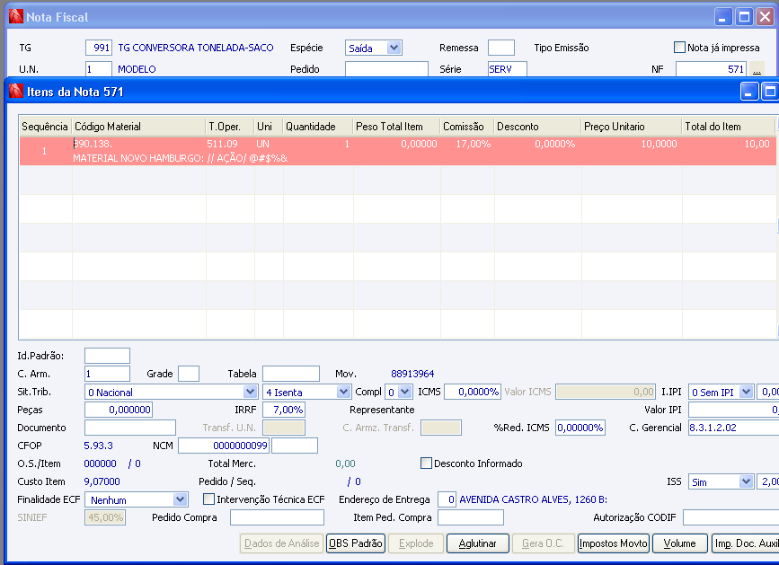779x565 pixels.
Task: Open Impostos Movto
Action: point(613,543)
